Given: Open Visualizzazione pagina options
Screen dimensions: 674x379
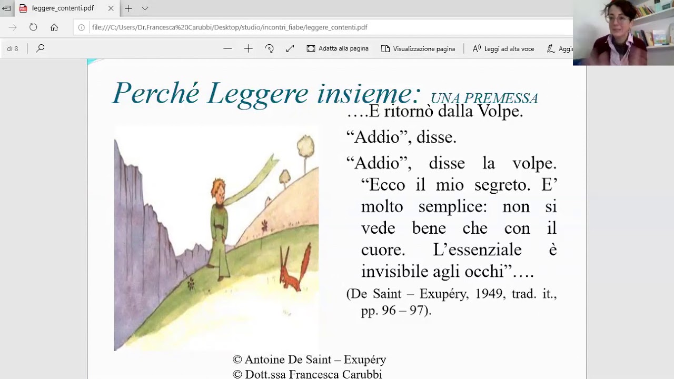Looking at the screenshot, I should pyautogui.click(x=418, y=48).
